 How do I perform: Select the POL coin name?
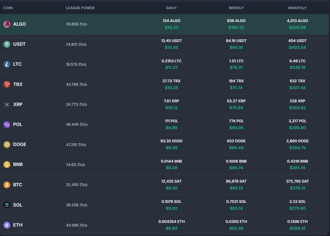[x=17, y=124]
